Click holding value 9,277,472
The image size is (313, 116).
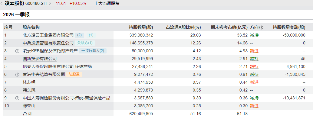coord(143,75)
